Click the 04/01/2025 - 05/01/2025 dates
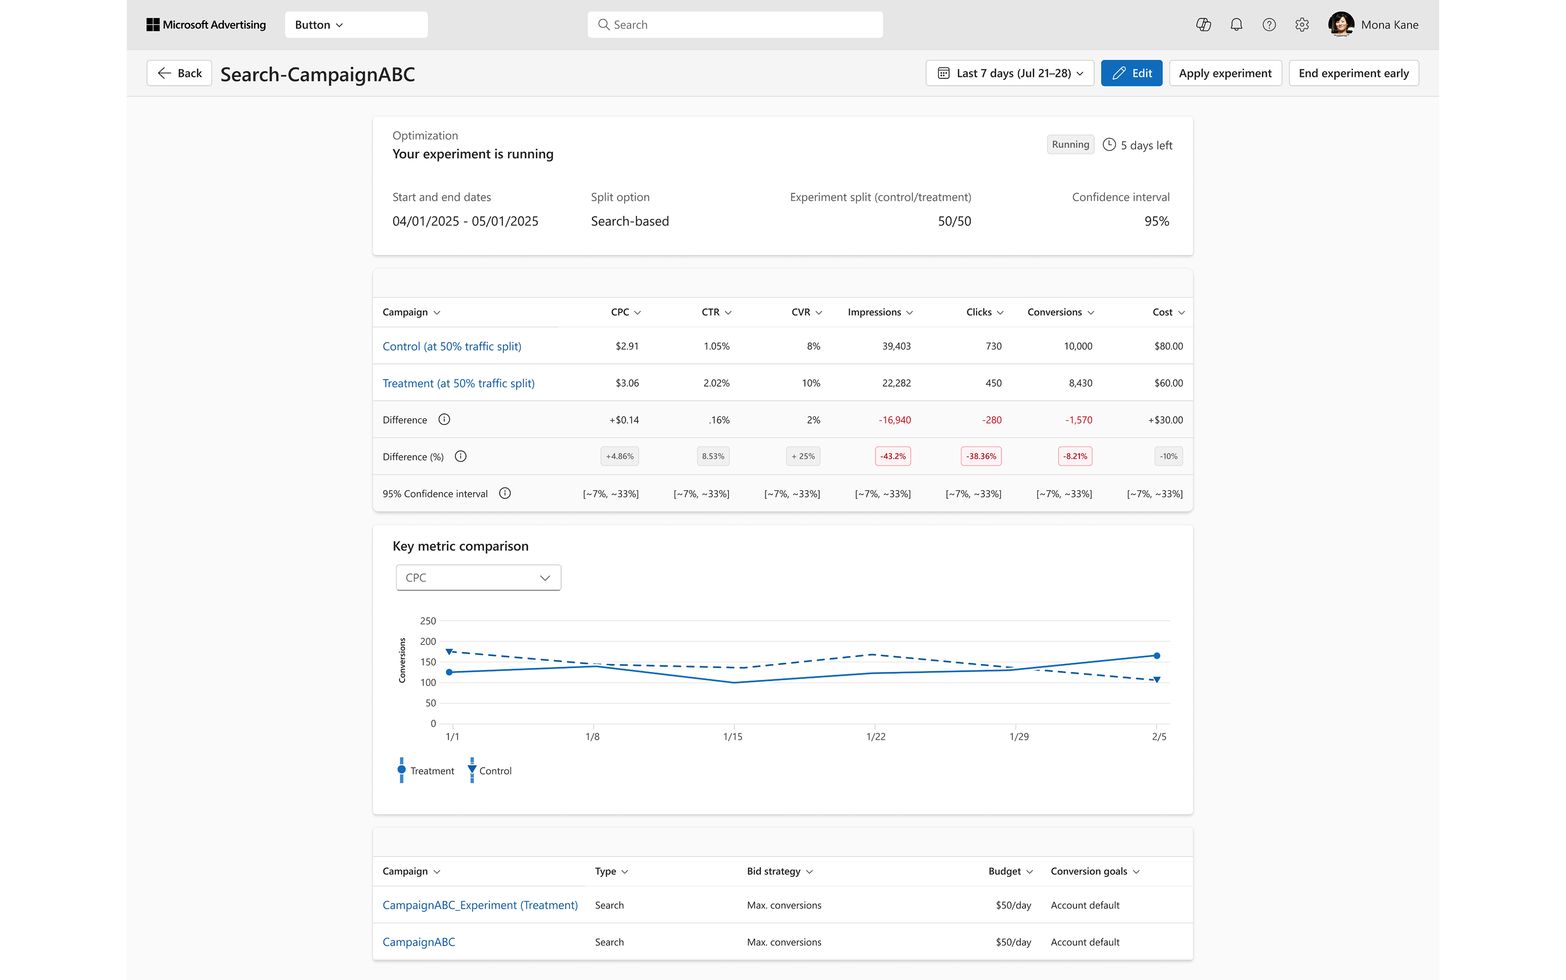 [465, 221]
